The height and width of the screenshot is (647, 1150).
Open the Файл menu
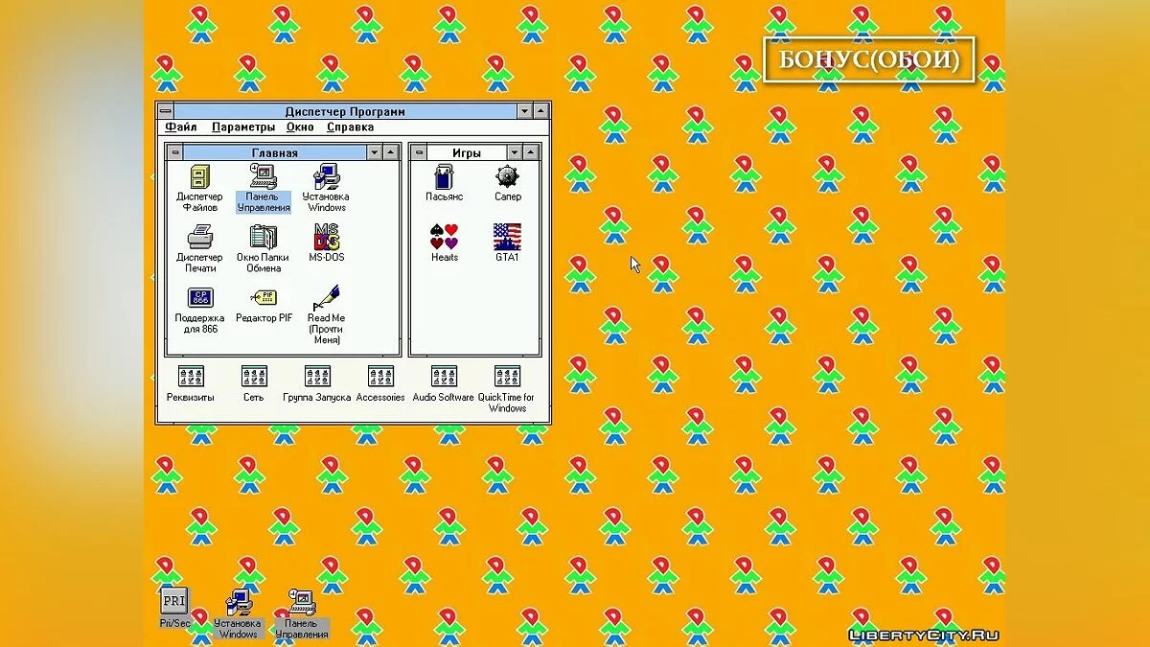(180, 127)
